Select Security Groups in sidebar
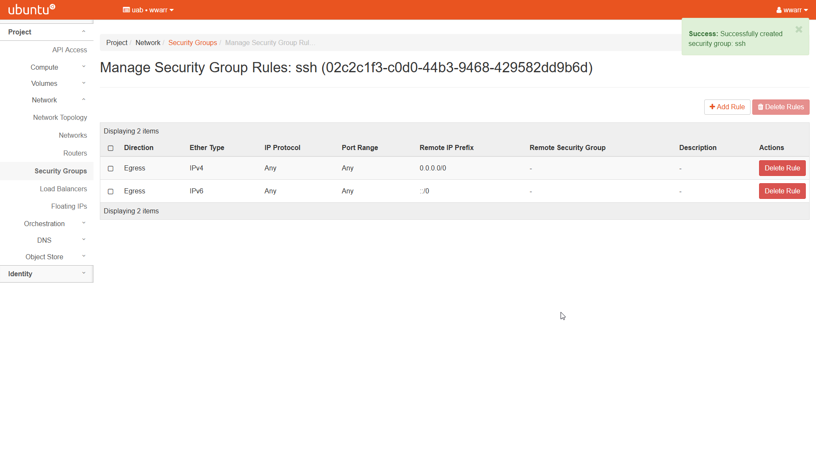Viewport: 816px width, 459px height. pyautogui.click(x=61, y=171)
